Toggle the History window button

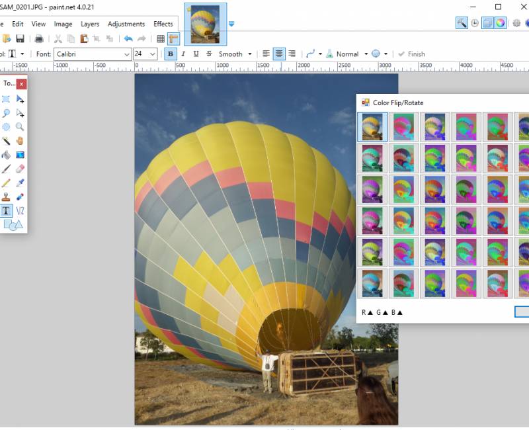click(475, 23)
